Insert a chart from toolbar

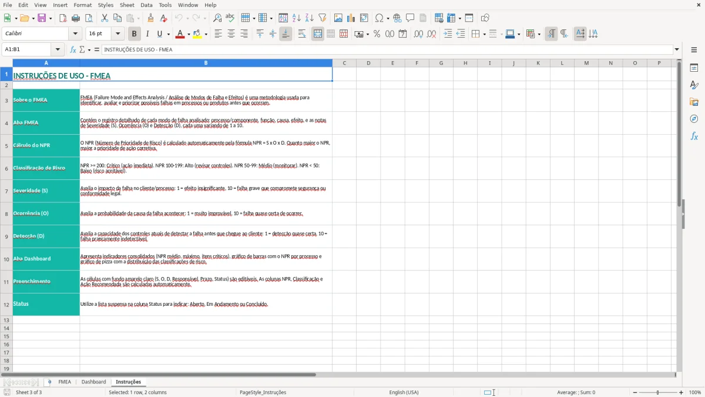[351, 18]
